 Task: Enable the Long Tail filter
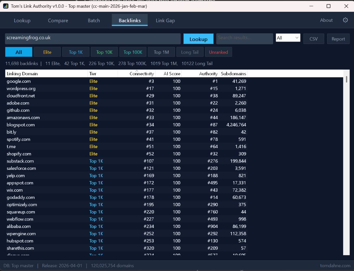190,52
